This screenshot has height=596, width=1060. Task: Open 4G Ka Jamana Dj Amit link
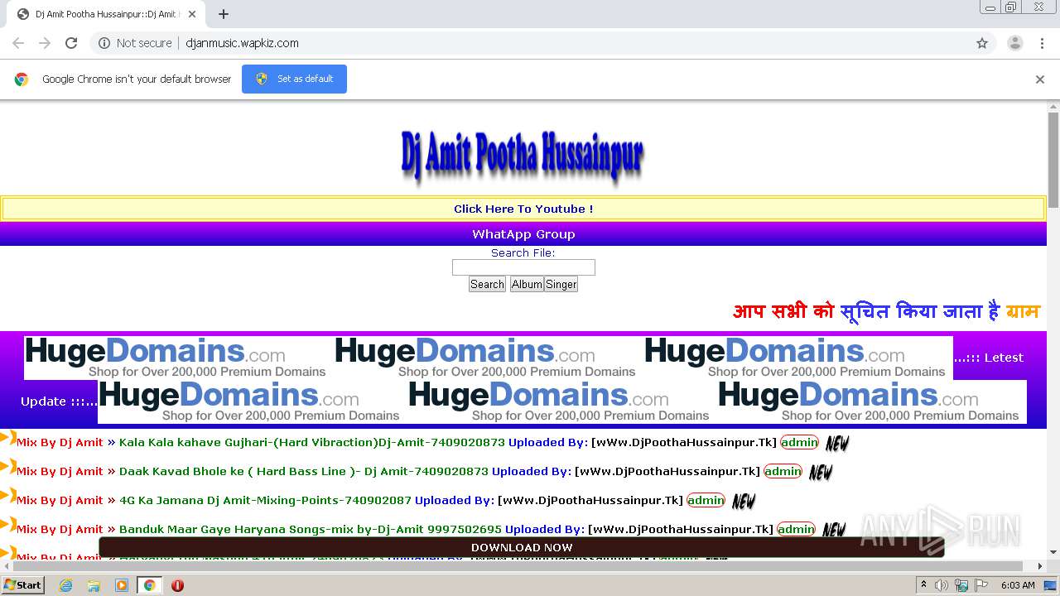pos(265,501)
